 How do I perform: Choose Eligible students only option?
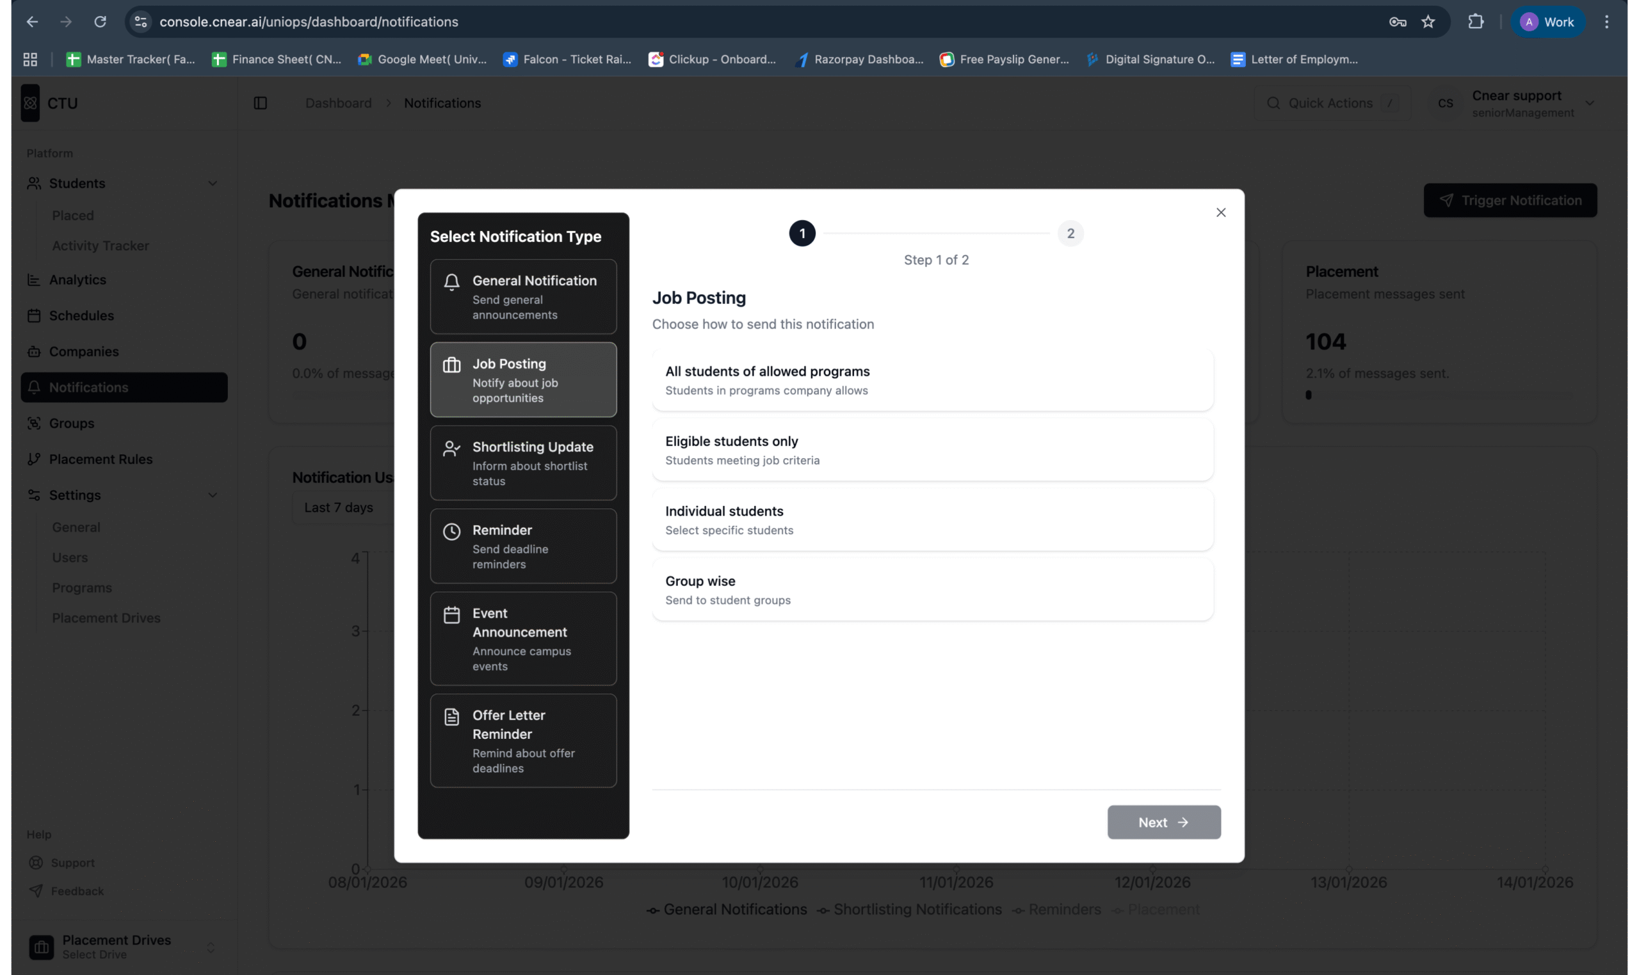pos(932,450)
